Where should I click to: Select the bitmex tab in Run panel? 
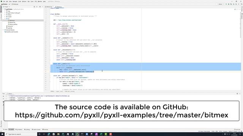(x=10, y=94)
